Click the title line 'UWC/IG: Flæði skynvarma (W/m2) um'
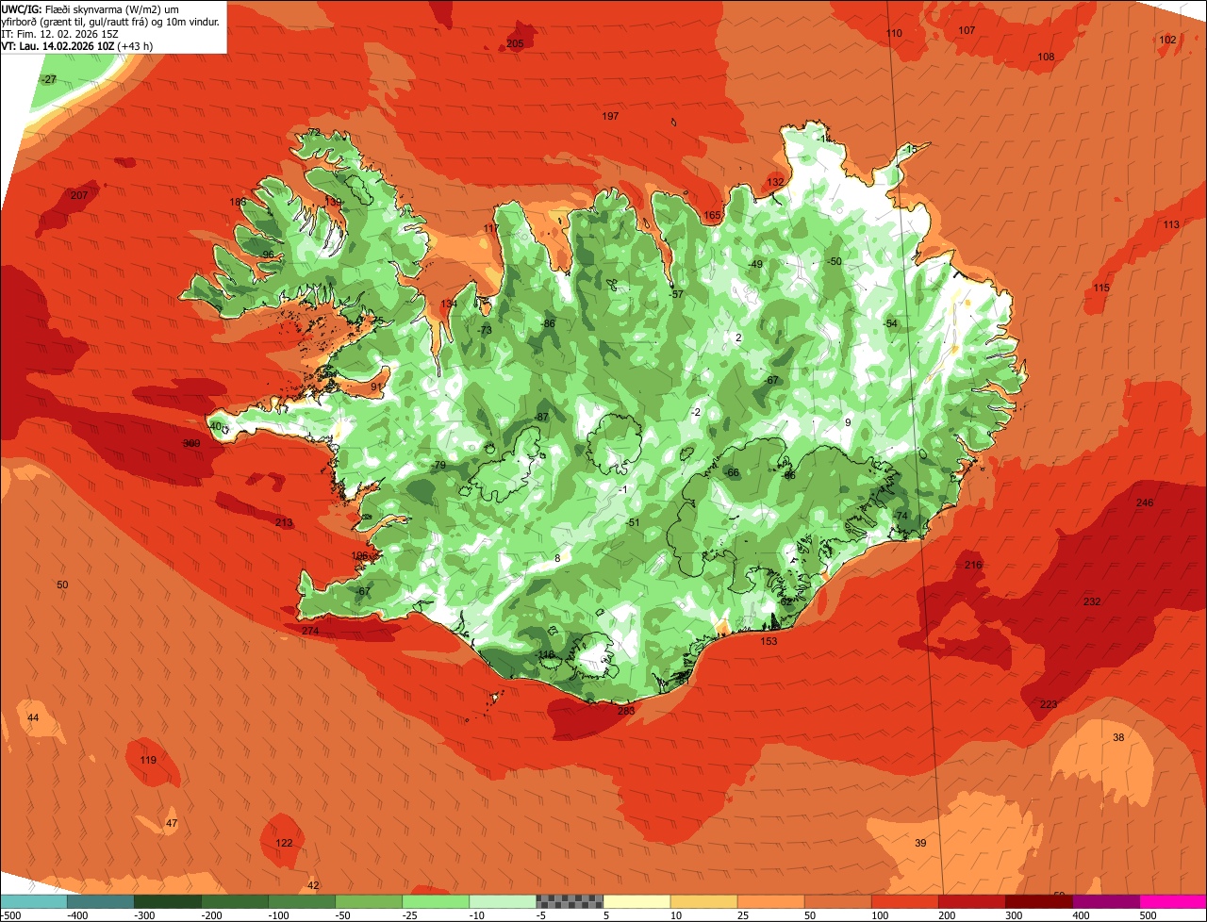 coord(90,8)
